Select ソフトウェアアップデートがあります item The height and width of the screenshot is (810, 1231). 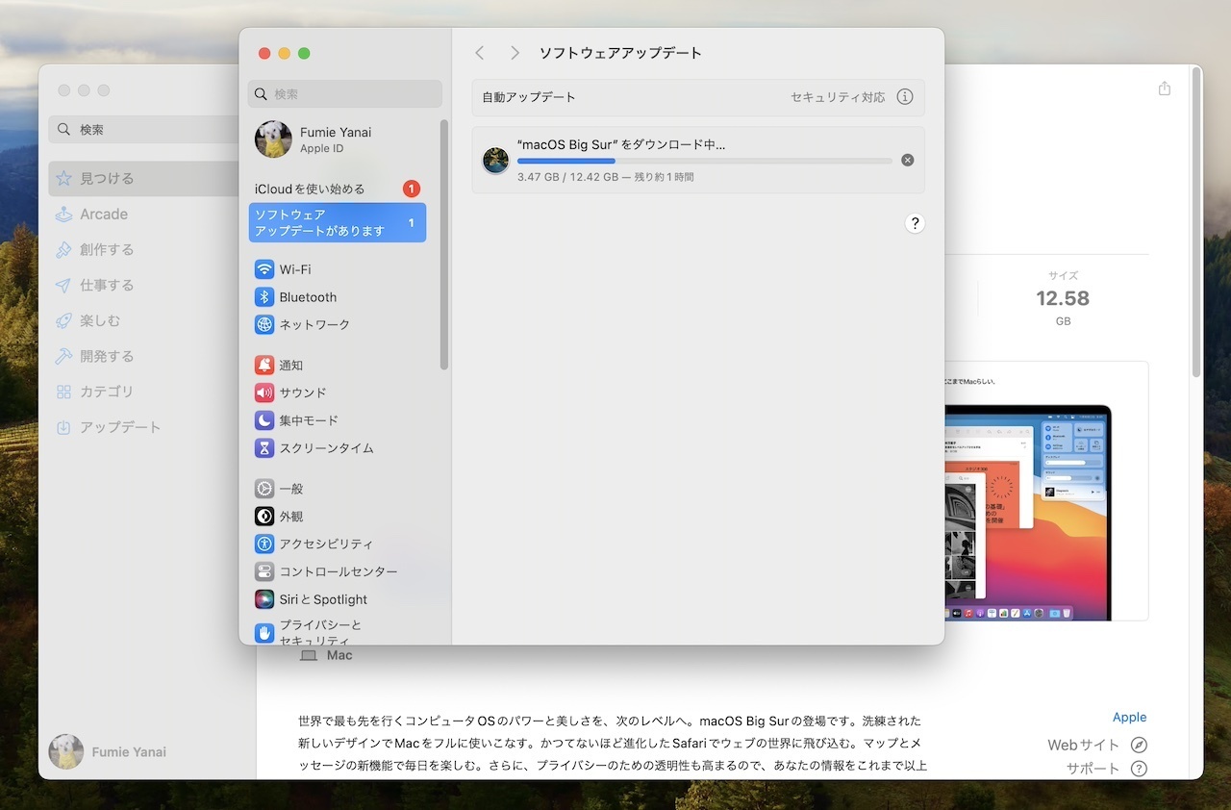click(x=337, y=222)
